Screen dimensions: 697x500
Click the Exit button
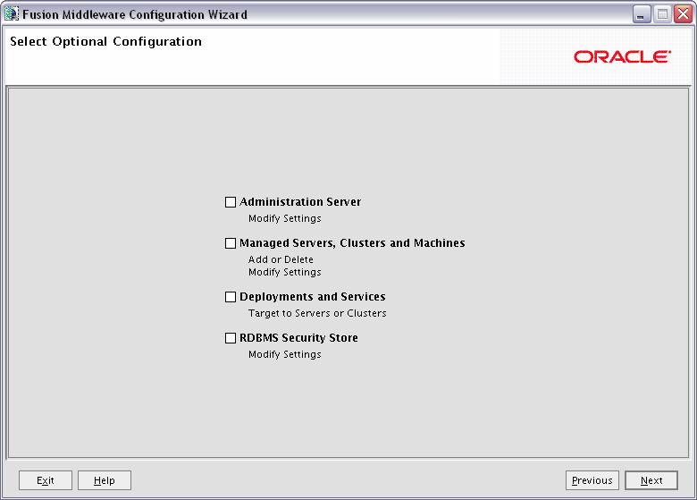click(46, 480)
